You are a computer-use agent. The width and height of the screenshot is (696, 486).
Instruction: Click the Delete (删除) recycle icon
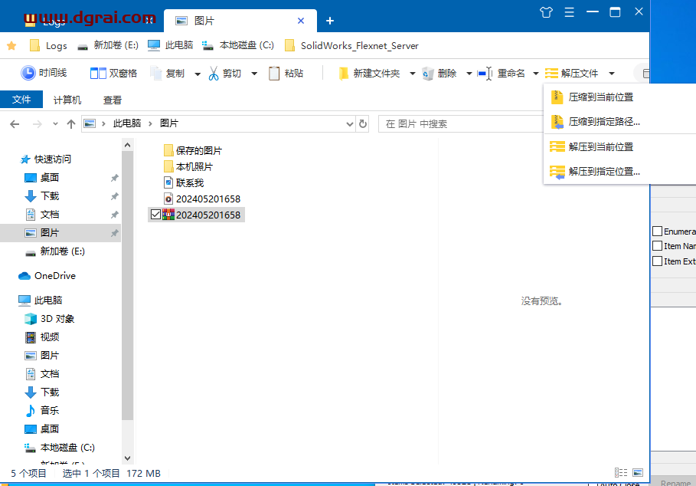pos(427,74)
